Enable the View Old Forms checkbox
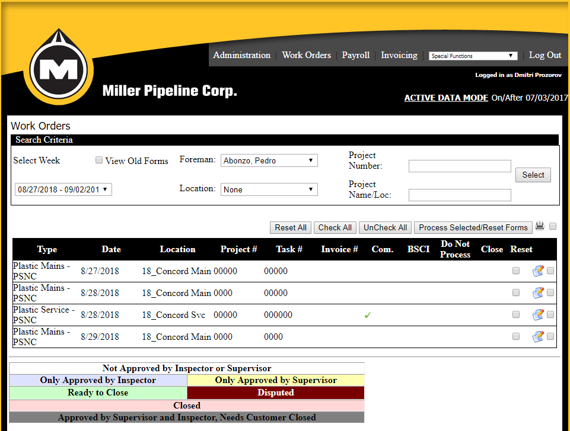Screen dimensions: 570x431 pyautogui.click(x=99, y=160)
